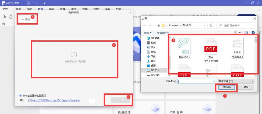Click the redo arrow in title bar
The width and height of the screenshot is (262, 114).
pos(37,3)
